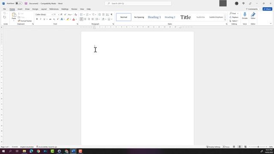Toggle Align Left paragraph button
The width and height of the screenshot is (274, 154).
[81, 19]
